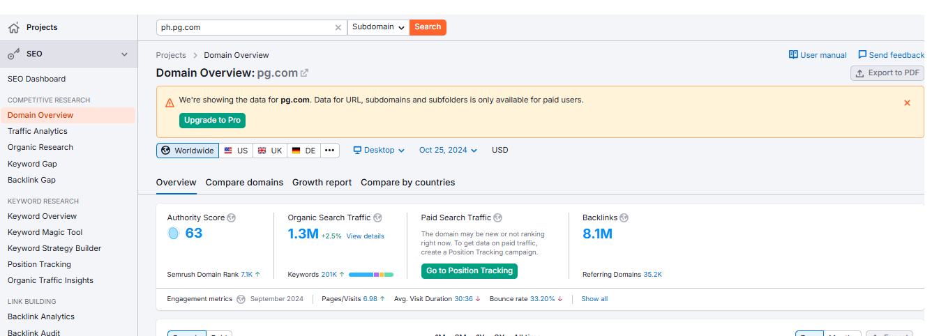Click the Projects home icon
Screen dimensions: 939x336
click(x=13, y=28)
